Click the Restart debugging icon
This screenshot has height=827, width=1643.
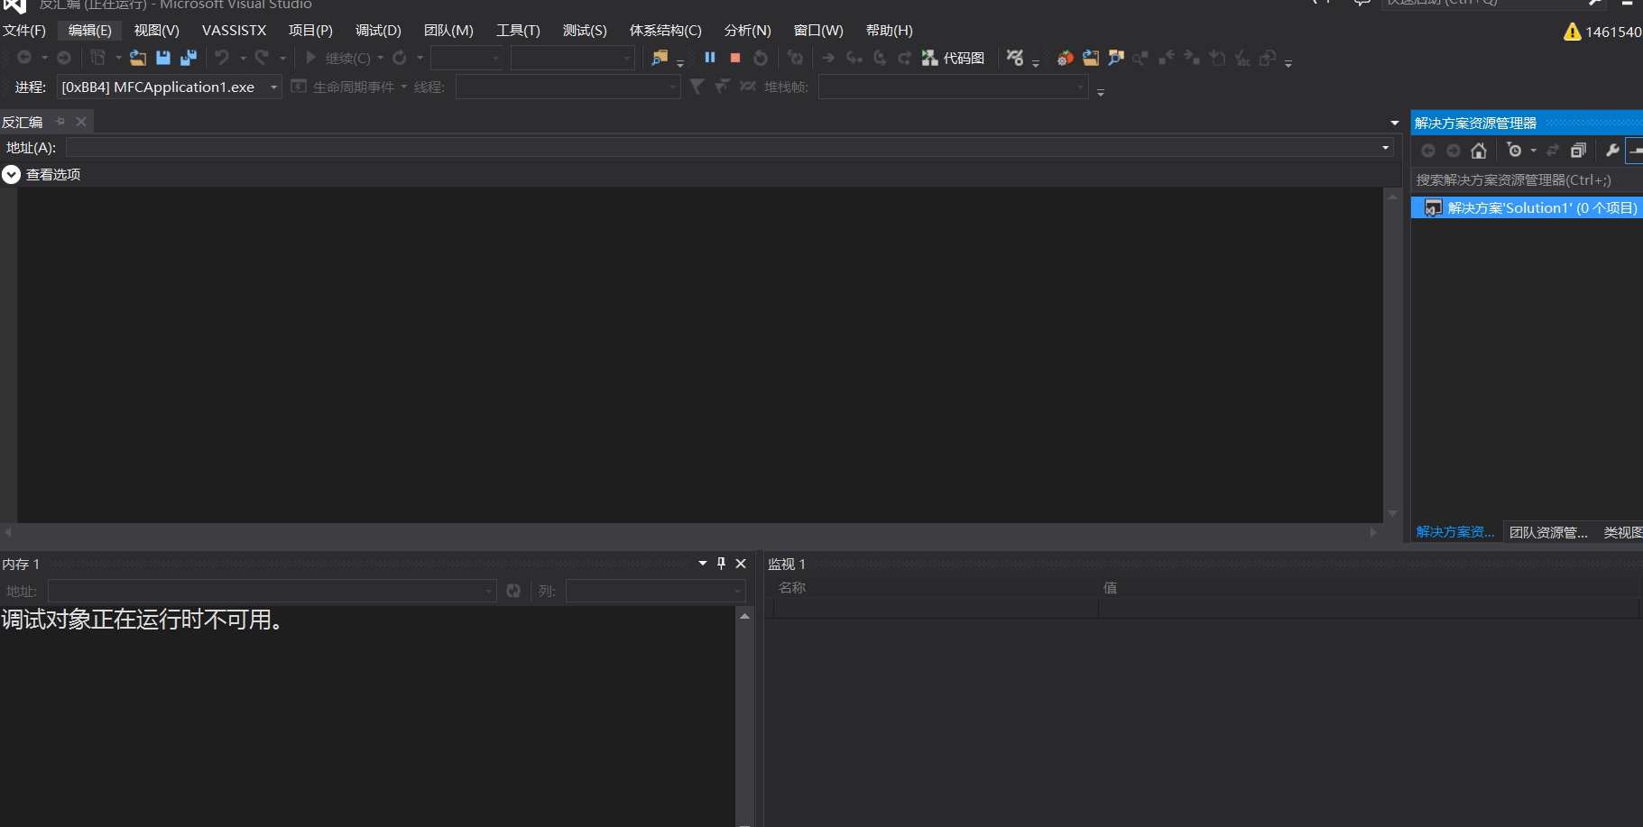(761, 58)
